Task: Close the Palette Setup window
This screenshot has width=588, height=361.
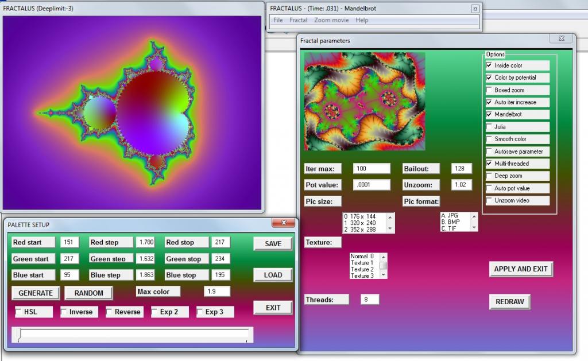Action: click(x=283, y=223)
